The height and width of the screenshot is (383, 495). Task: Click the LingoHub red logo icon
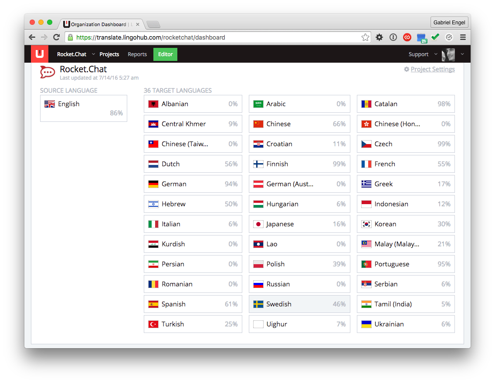pos(40,54)
